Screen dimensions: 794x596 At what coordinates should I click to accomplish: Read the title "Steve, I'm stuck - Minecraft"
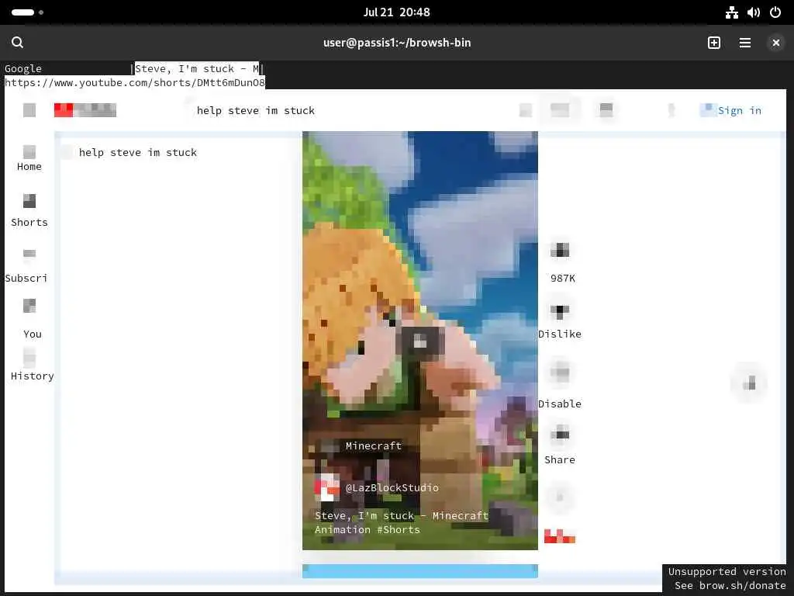pyautogui.click(x=402, y=516)
